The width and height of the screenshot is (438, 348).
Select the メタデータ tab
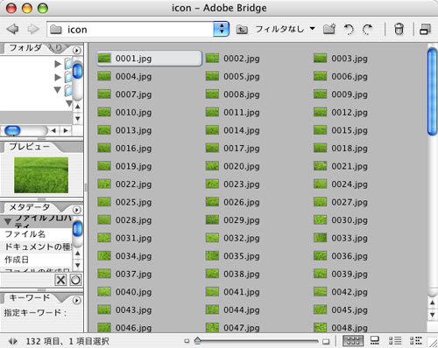point(29,207)
